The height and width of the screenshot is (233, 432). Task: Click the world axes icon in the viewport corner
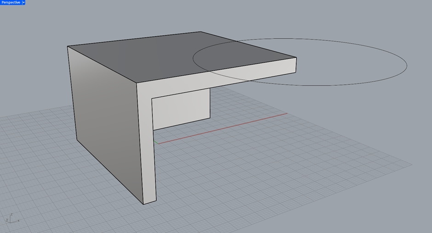click(12, 218)
